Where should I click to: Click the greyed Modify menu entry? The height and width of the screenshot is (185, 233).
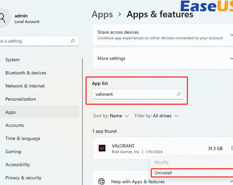click(162, 162)
